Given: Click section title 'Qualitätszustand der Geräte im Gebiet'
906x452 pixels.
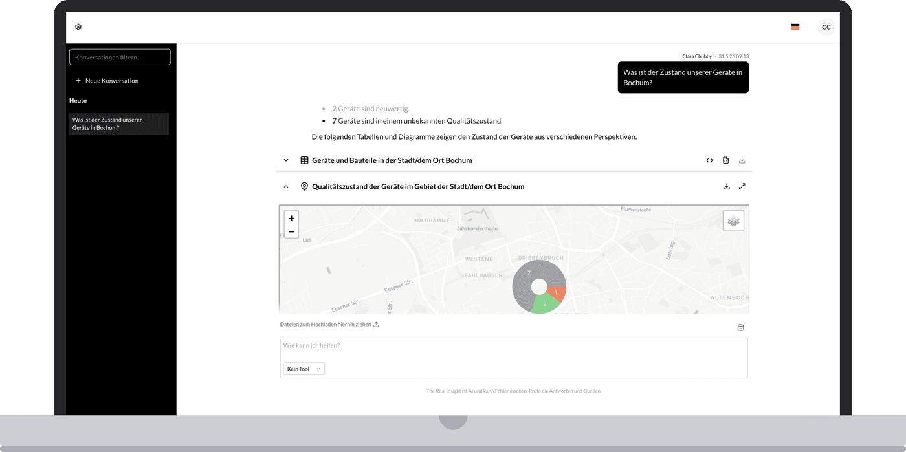Looking at the screenshot, I should click(x=418, y=186).
